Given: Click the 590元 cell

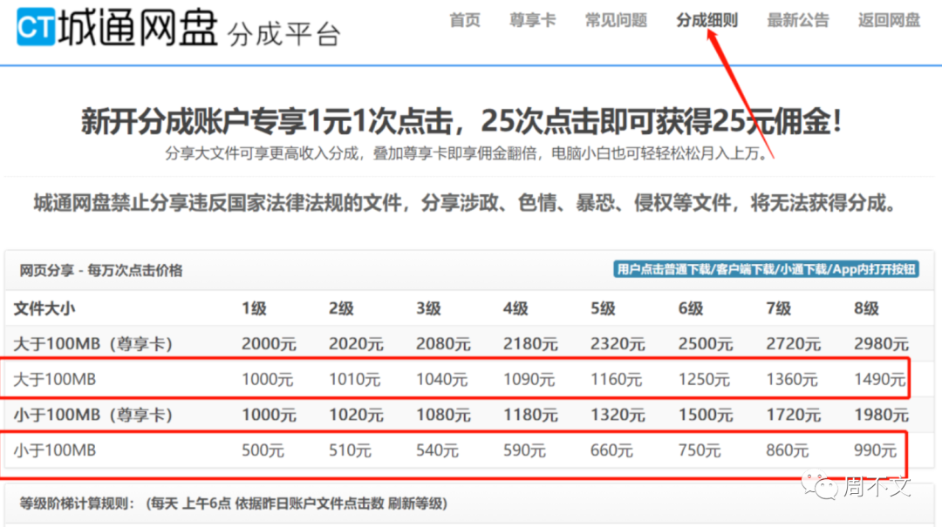Looking at the screenshot, I should [x=524, y=450].
